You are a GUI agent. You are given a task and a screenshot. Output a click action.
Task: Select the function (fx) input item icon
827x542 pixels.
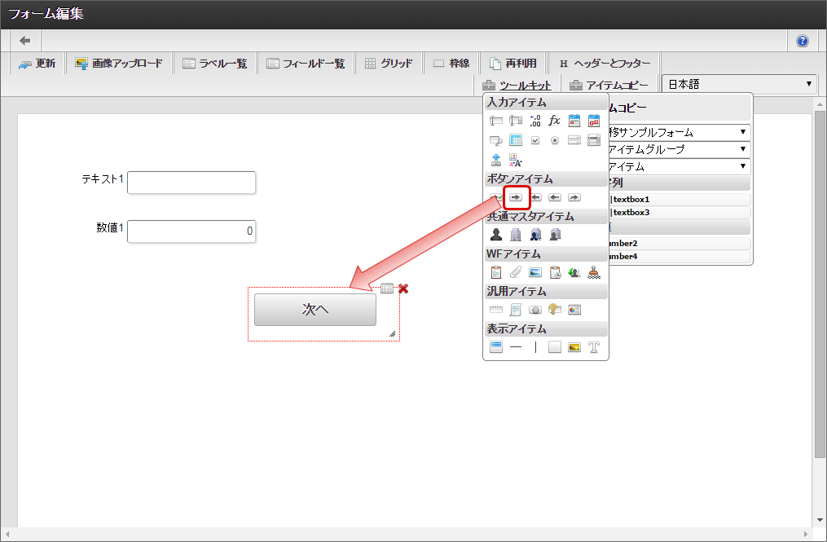[554, 121]
